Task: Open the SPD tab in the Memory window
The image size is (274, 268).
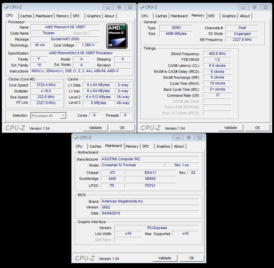Action: pyautogui.click(x=211, y=16)
